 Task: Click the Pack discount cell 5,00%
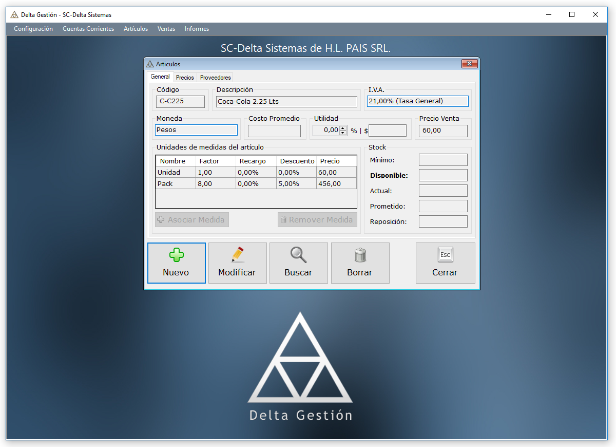[x=296, y=183]
